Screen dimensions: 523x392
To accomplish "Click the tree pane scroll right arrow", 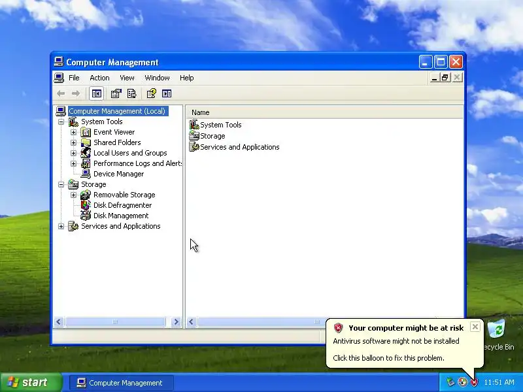I will coord(176,322).
